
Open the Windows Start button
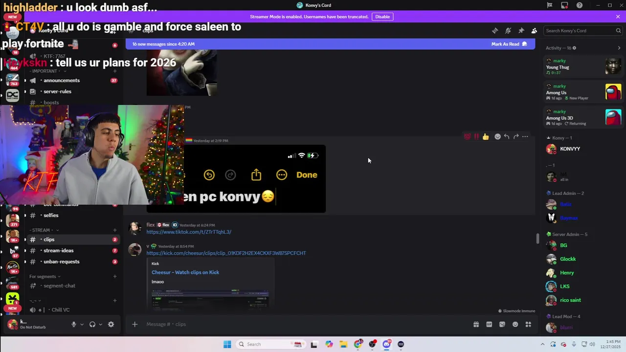tap(227, 344)
